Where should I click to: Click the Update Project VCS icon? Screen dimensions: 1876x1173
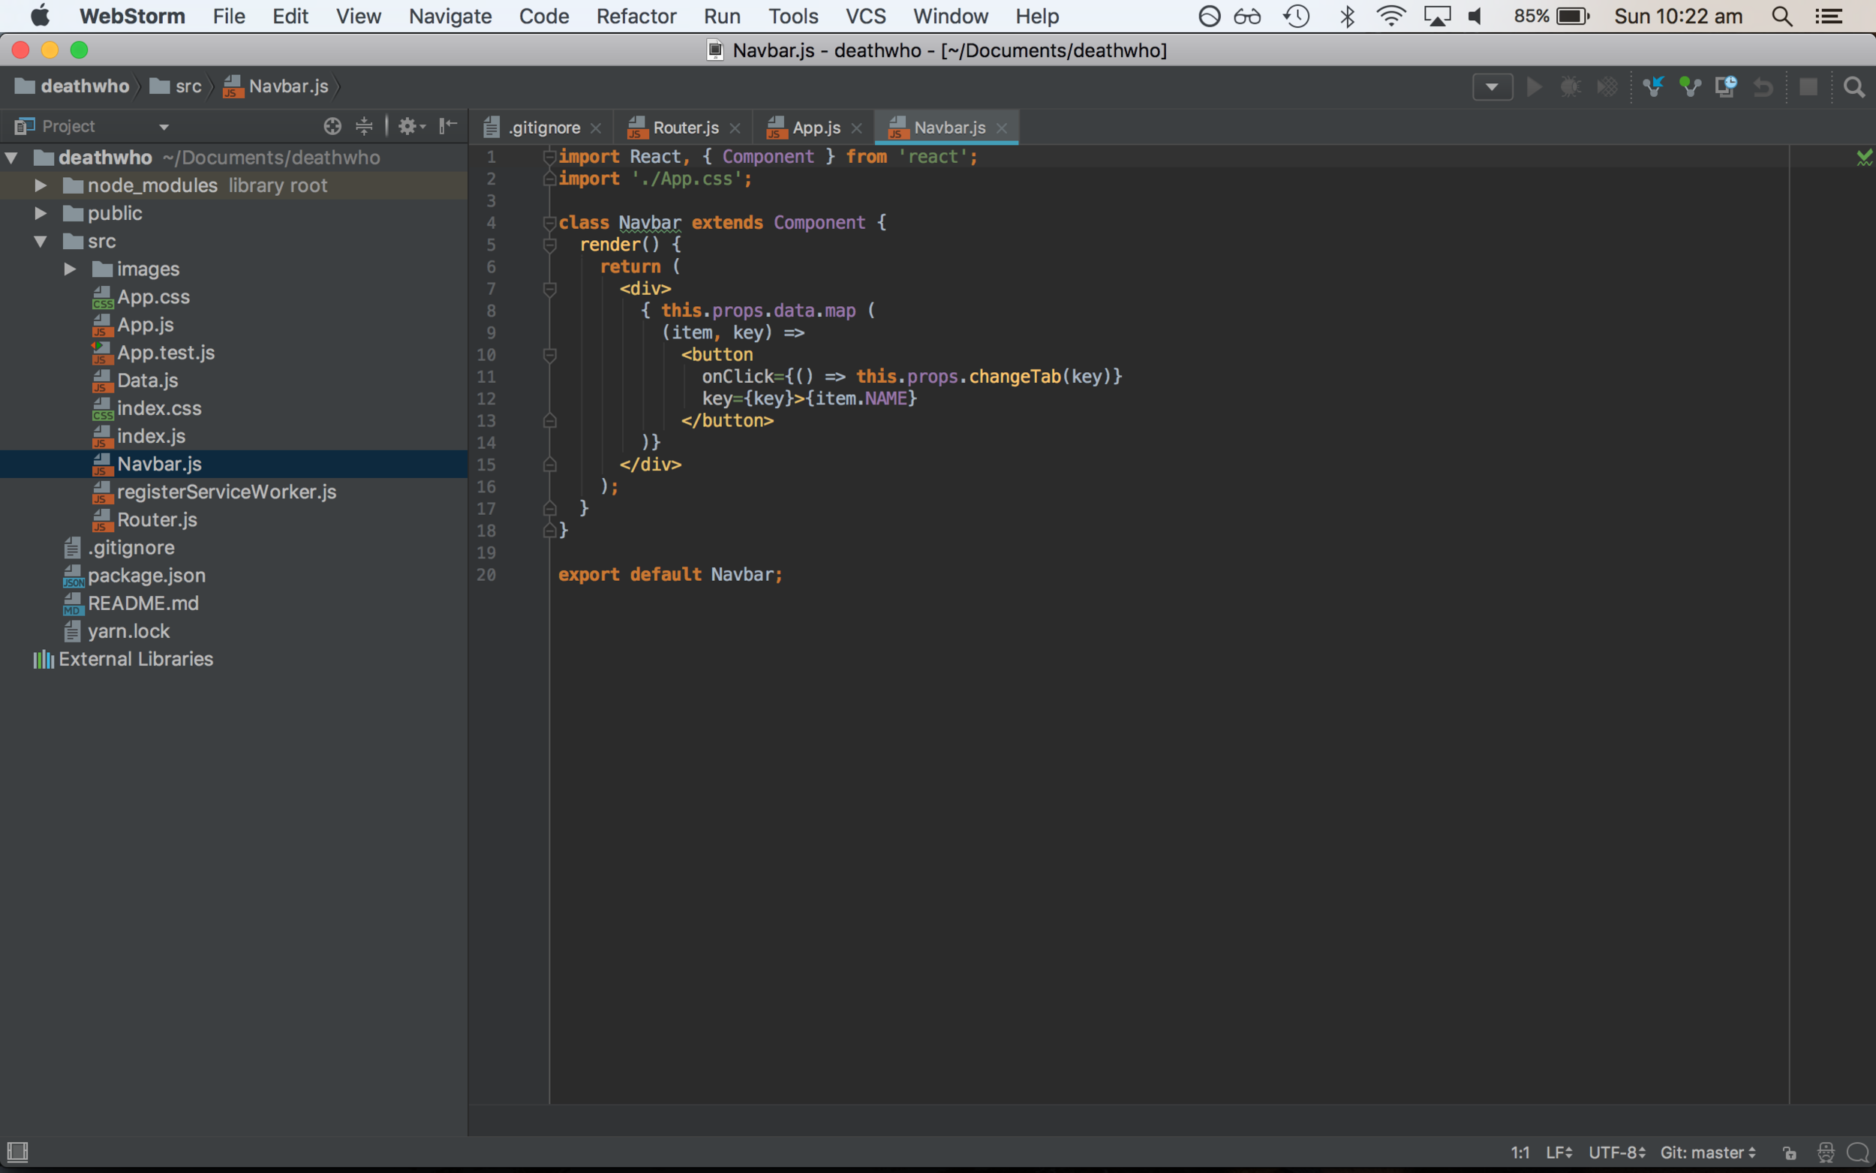click(1652, 86)
